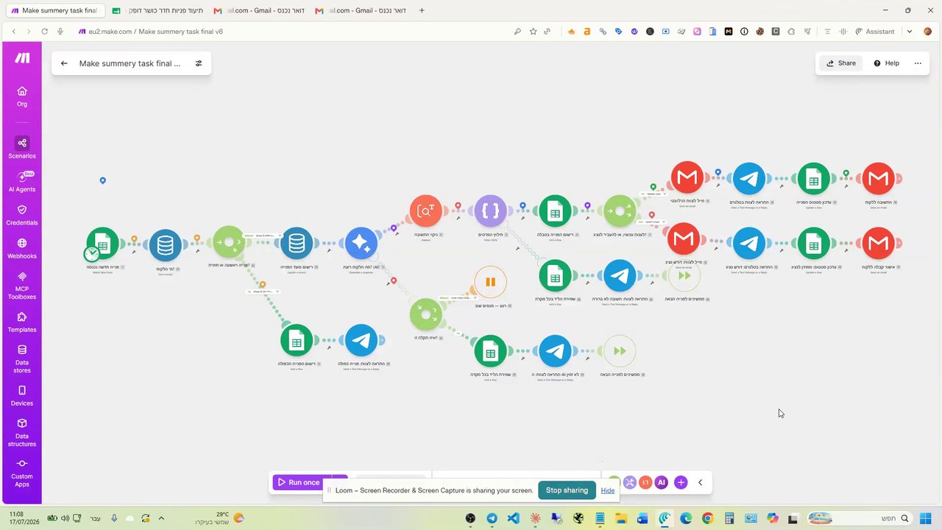Select the bottom-left Telegram module beside the Sheets module

pyautogui.click(x=361, y=341)
